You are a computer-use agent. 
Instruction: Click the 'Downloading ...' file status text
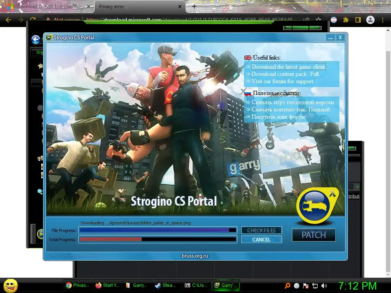click(x=136, y=223)
